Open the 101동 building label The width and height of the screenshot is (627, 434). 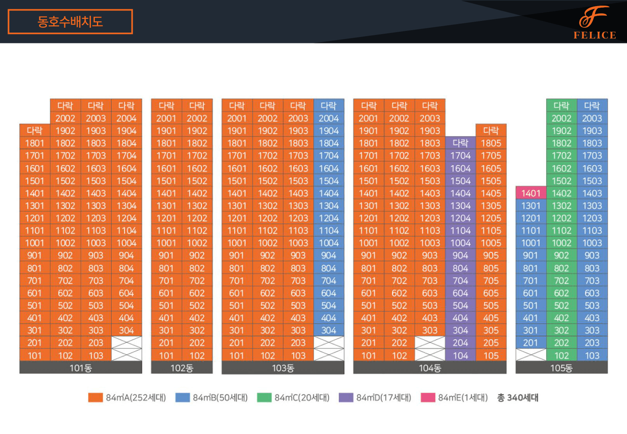81,368
